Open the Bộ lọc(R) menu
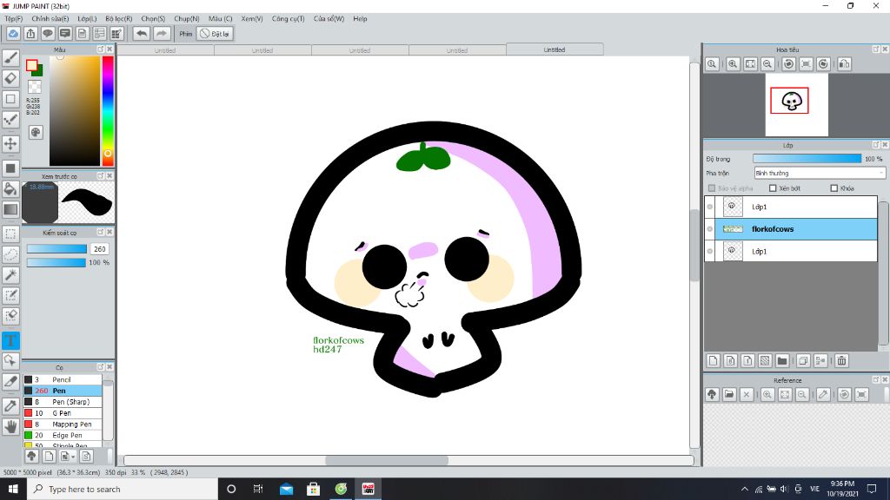Screen dimensions: 890x500 pos(119,18)
